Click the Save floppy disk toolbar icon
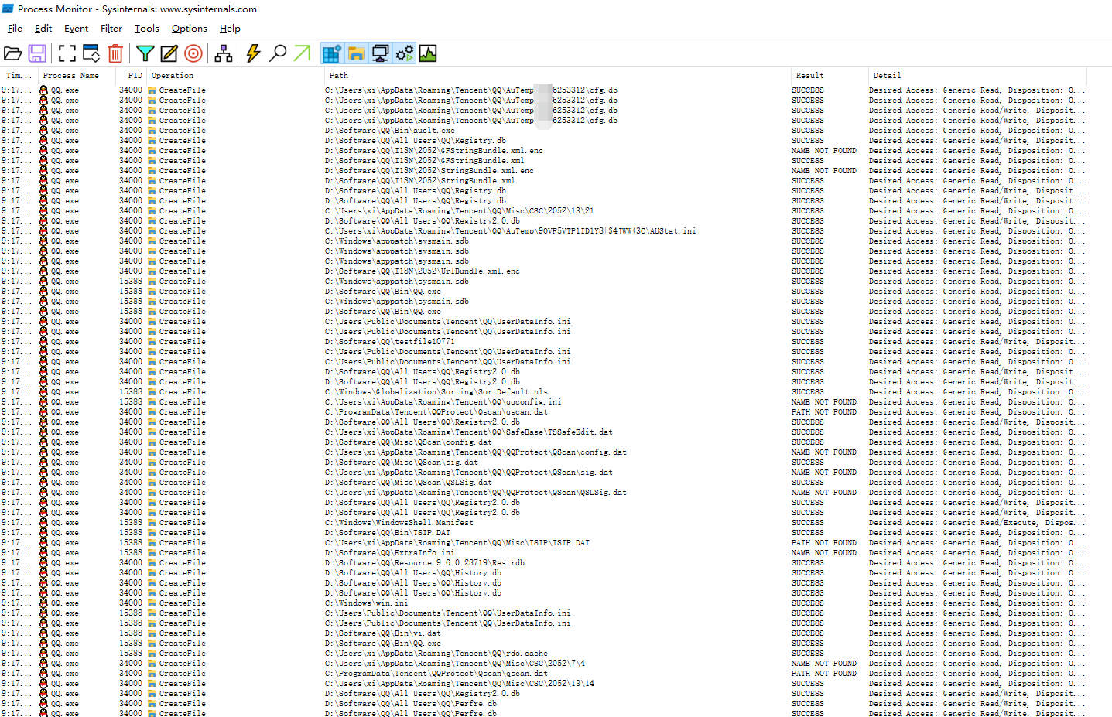 tap(37, 53)
